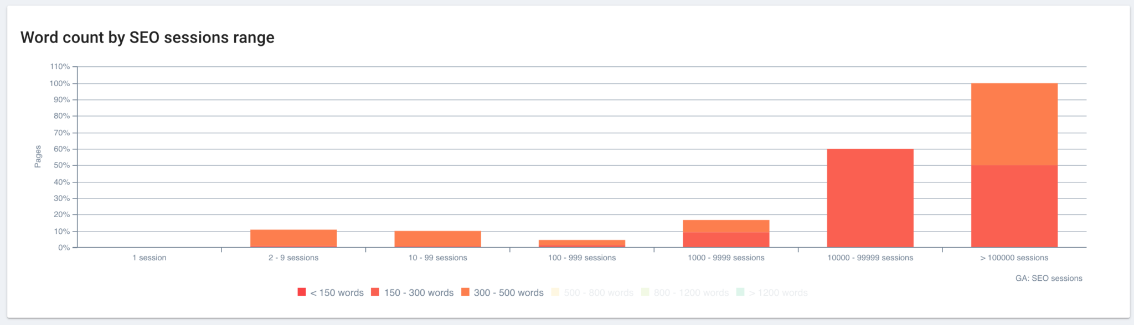The height and width of the screenshot is (325, 1134).
Task: Toggle the '300 - 500 words' legend series
Action: 502,292
